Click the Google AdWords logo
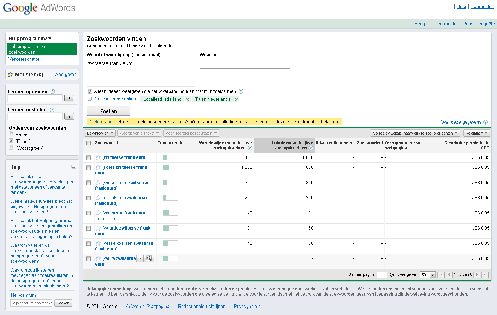The height and width of the screenshot is (315, 497). click(39, 8)
